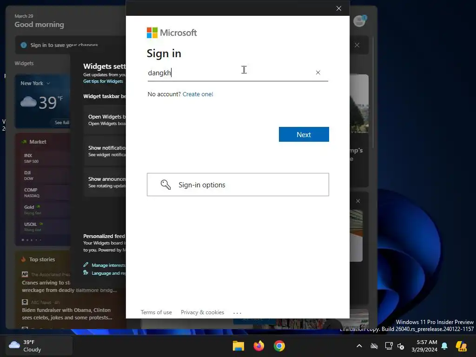Click the Show announcements setting card
Viewport: 476px width, 357px height.
pyautogui.click(x=105, y=182)
